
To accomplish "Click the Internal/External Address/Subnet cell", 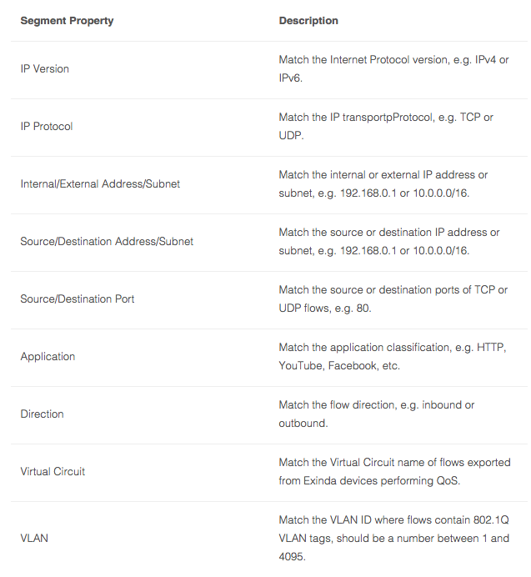I will 100,183.
